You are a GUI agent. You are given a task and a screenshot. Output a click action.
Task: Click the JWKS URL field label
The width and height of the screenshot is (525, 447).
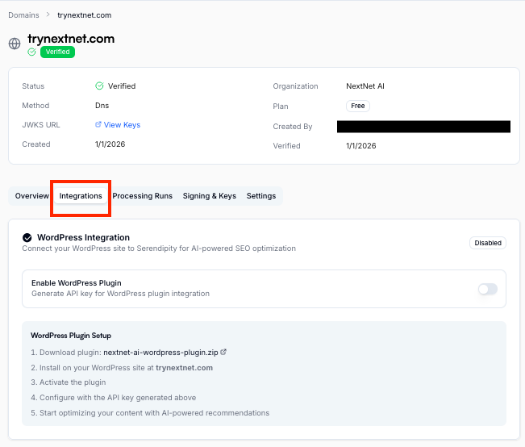(x=41, y=124)
